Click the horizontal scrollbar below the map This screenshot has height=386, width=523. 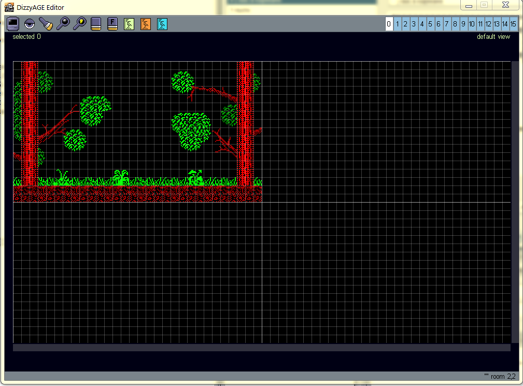[262, 348]
